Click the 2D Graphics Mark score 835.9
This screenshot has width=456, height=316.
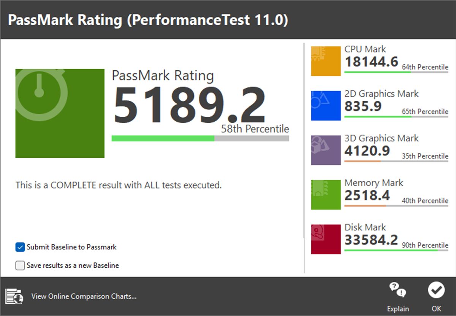pos(363,106)
